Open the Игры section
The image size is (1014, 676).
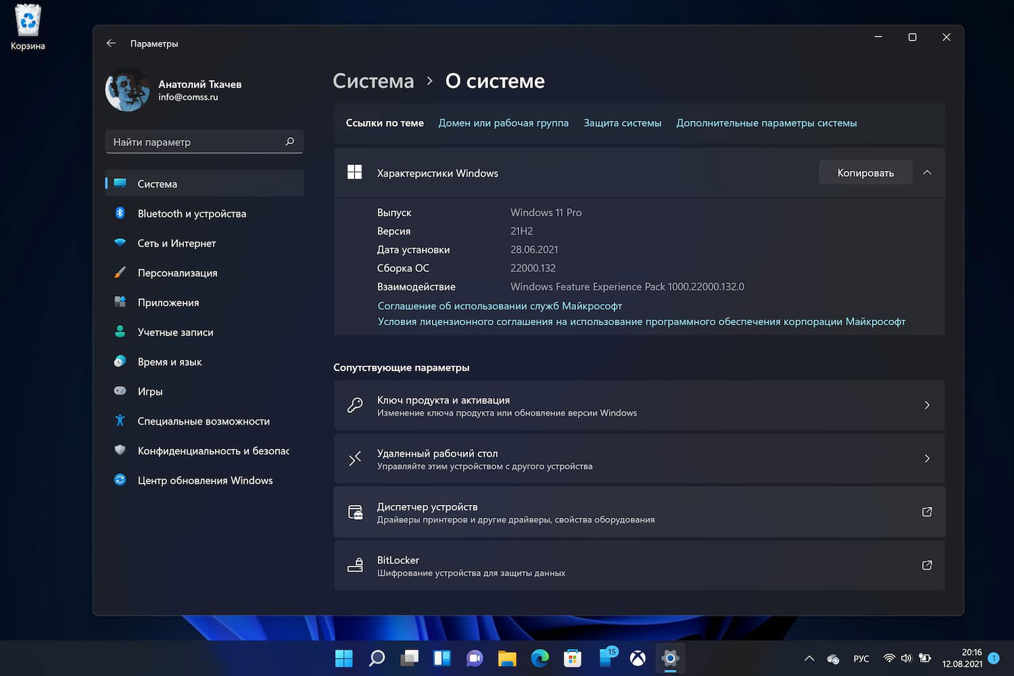(x=150, y=391)
